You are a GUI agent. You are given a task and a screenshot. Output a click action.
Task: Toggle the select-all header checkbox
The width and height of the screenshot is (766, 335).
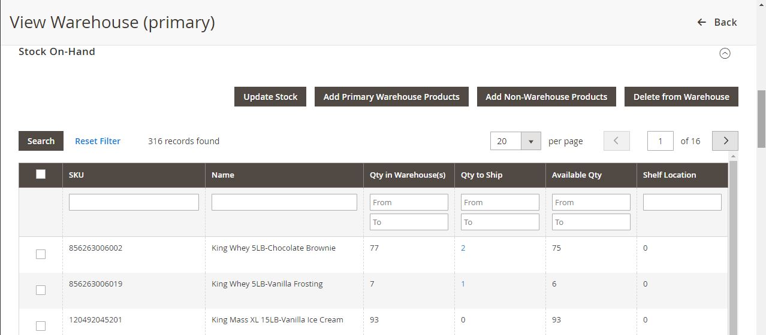41,175
